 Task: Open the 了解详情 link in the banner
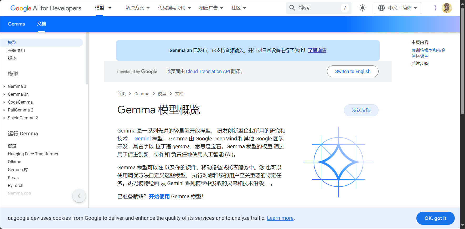(x=317, y=50)
